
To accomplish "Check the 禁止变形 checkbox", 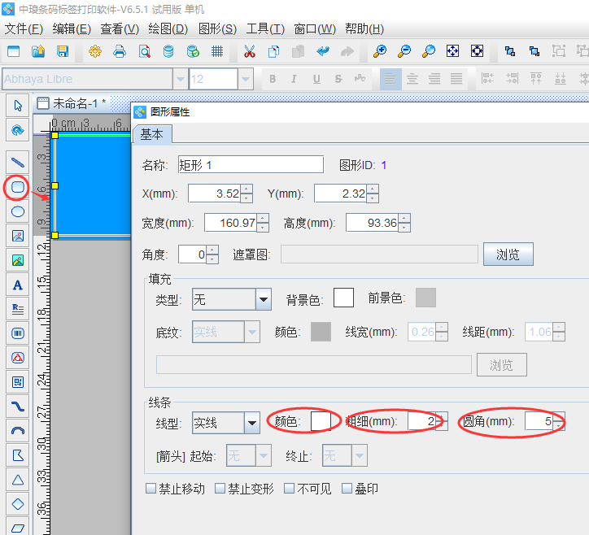I will pos(220,489).
